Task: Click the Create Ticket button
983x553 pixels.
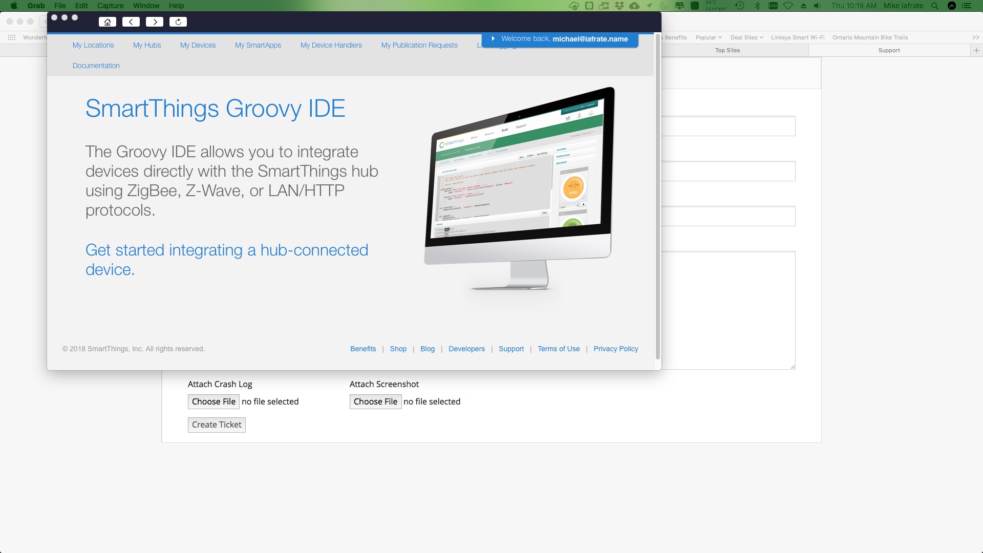Action: (217, 425)
